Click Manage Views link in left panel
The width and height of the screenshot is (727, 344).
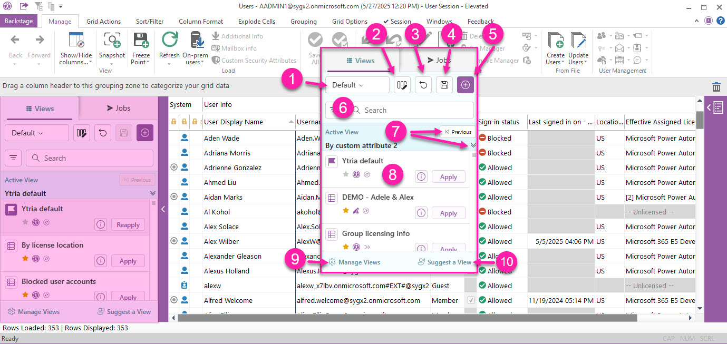click(x=34, y=311)
